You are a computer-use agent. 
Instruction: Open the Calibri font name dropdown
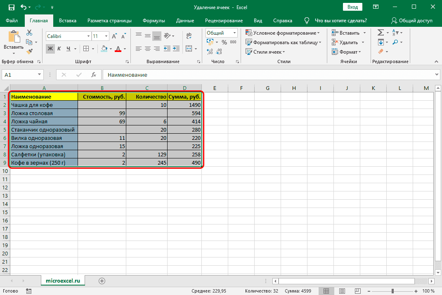pos(88,36)
